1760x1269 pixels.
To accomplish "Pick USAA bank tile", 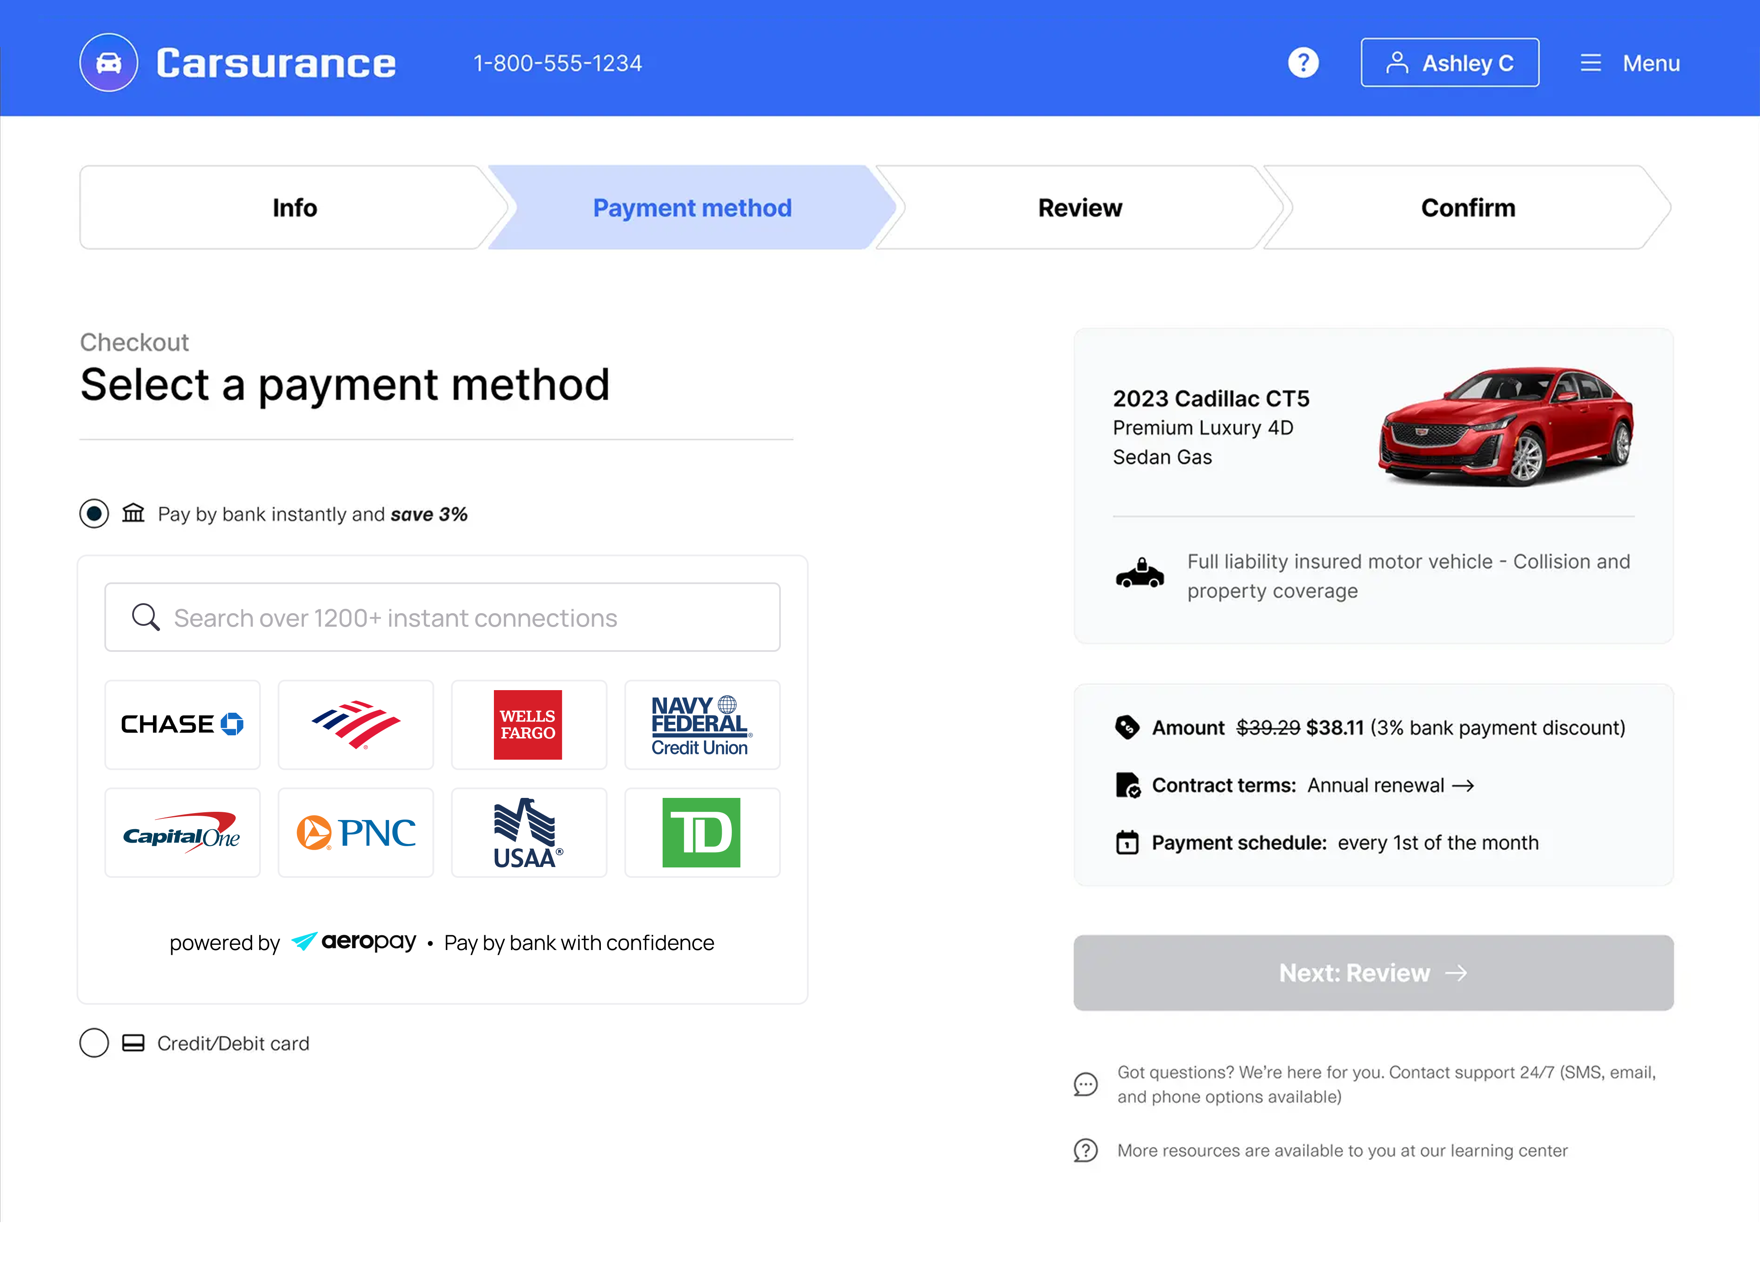I will [528, 832].
